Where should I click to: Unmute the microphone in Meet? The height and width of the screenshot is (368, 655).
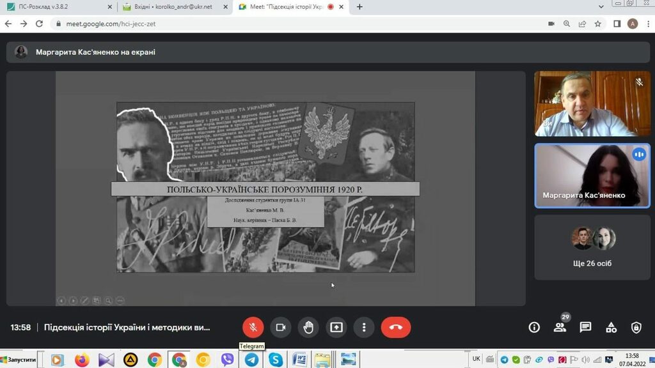pyautogui.click(x=253, y=327)
